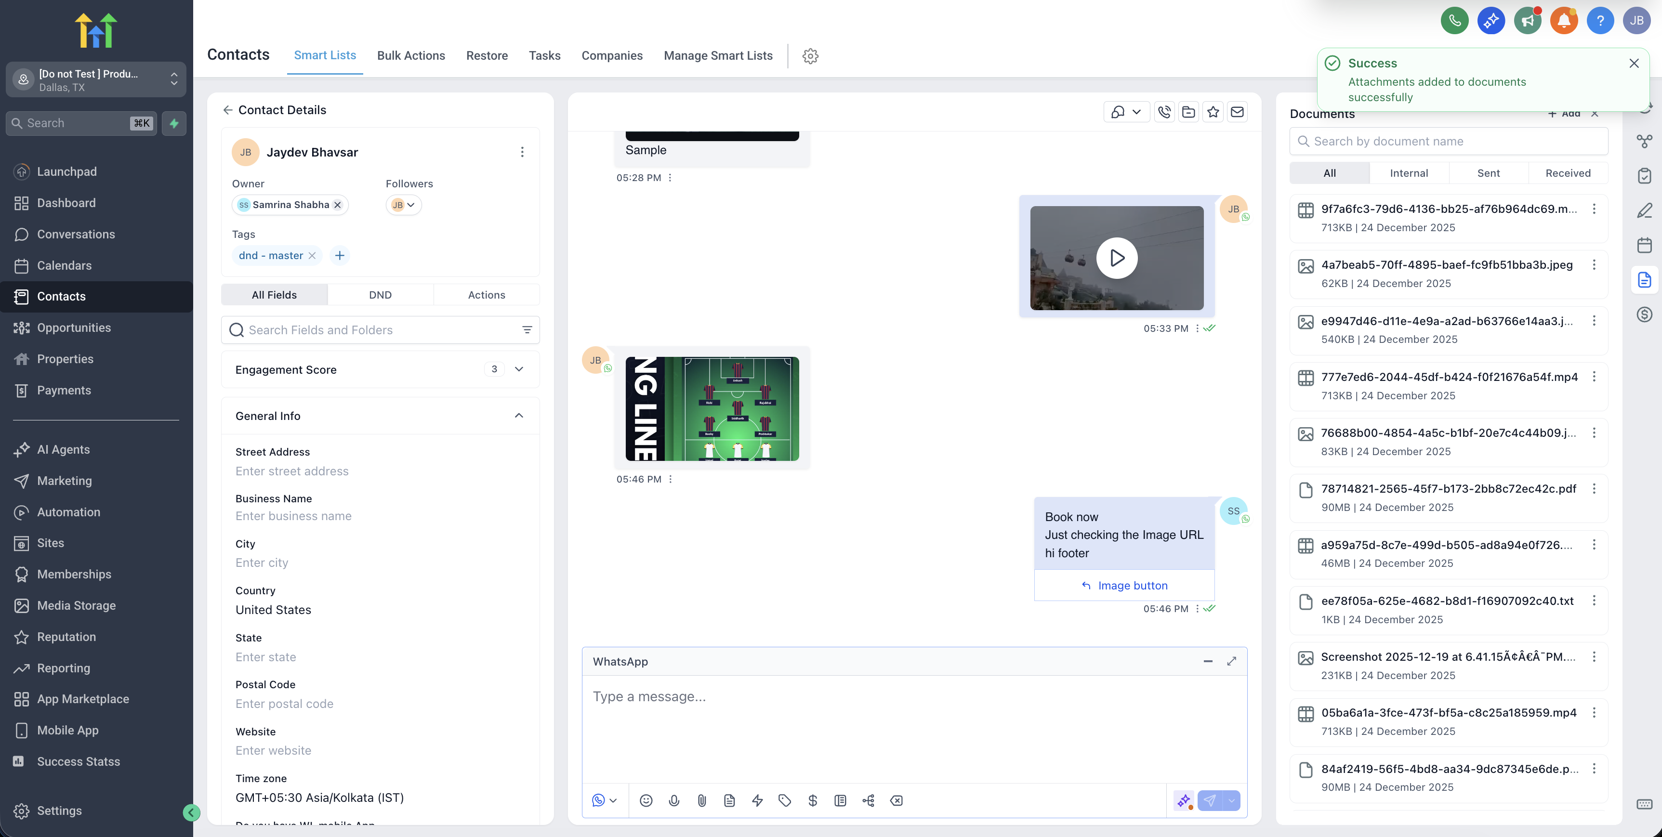The height and width of the screenshot is (837, 1662).
Task: Remove the dnd - master tag
Action: (312, 255)
